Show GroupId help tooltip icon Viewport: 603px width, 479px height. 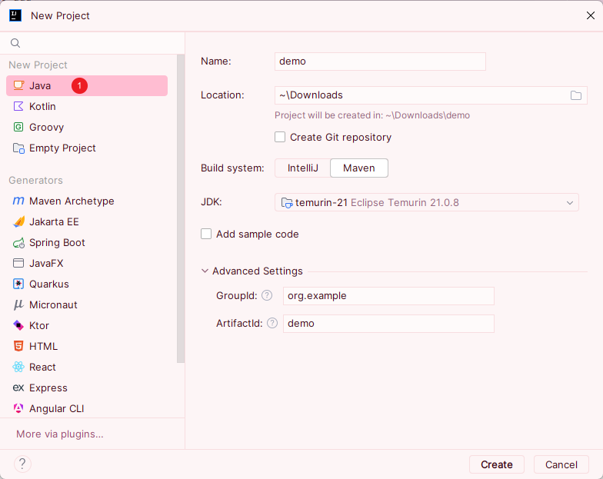[267, 295]
